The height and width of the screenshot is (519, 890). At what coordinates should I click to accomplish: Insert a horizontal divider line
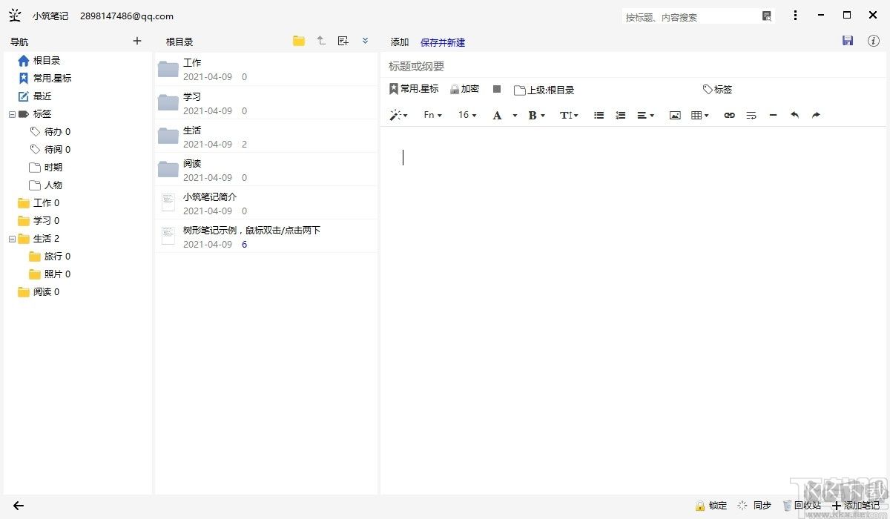(x=772, y=115)
